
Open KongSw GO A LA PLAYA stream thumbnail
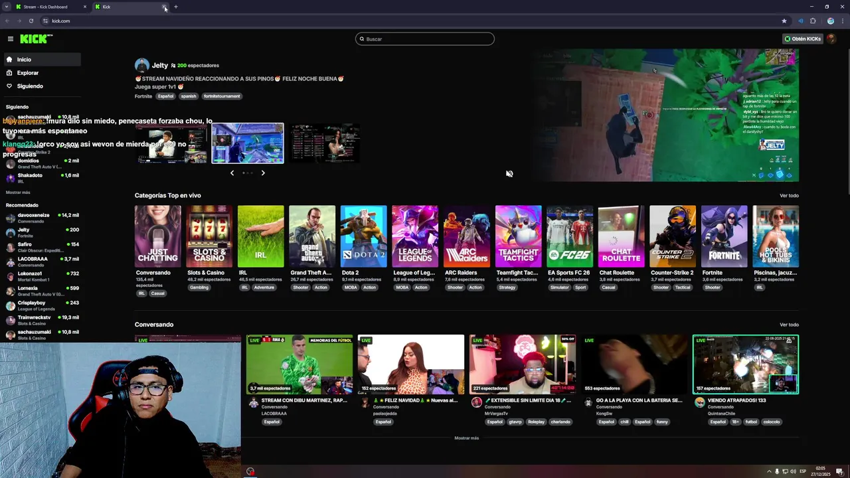(634, 364)
